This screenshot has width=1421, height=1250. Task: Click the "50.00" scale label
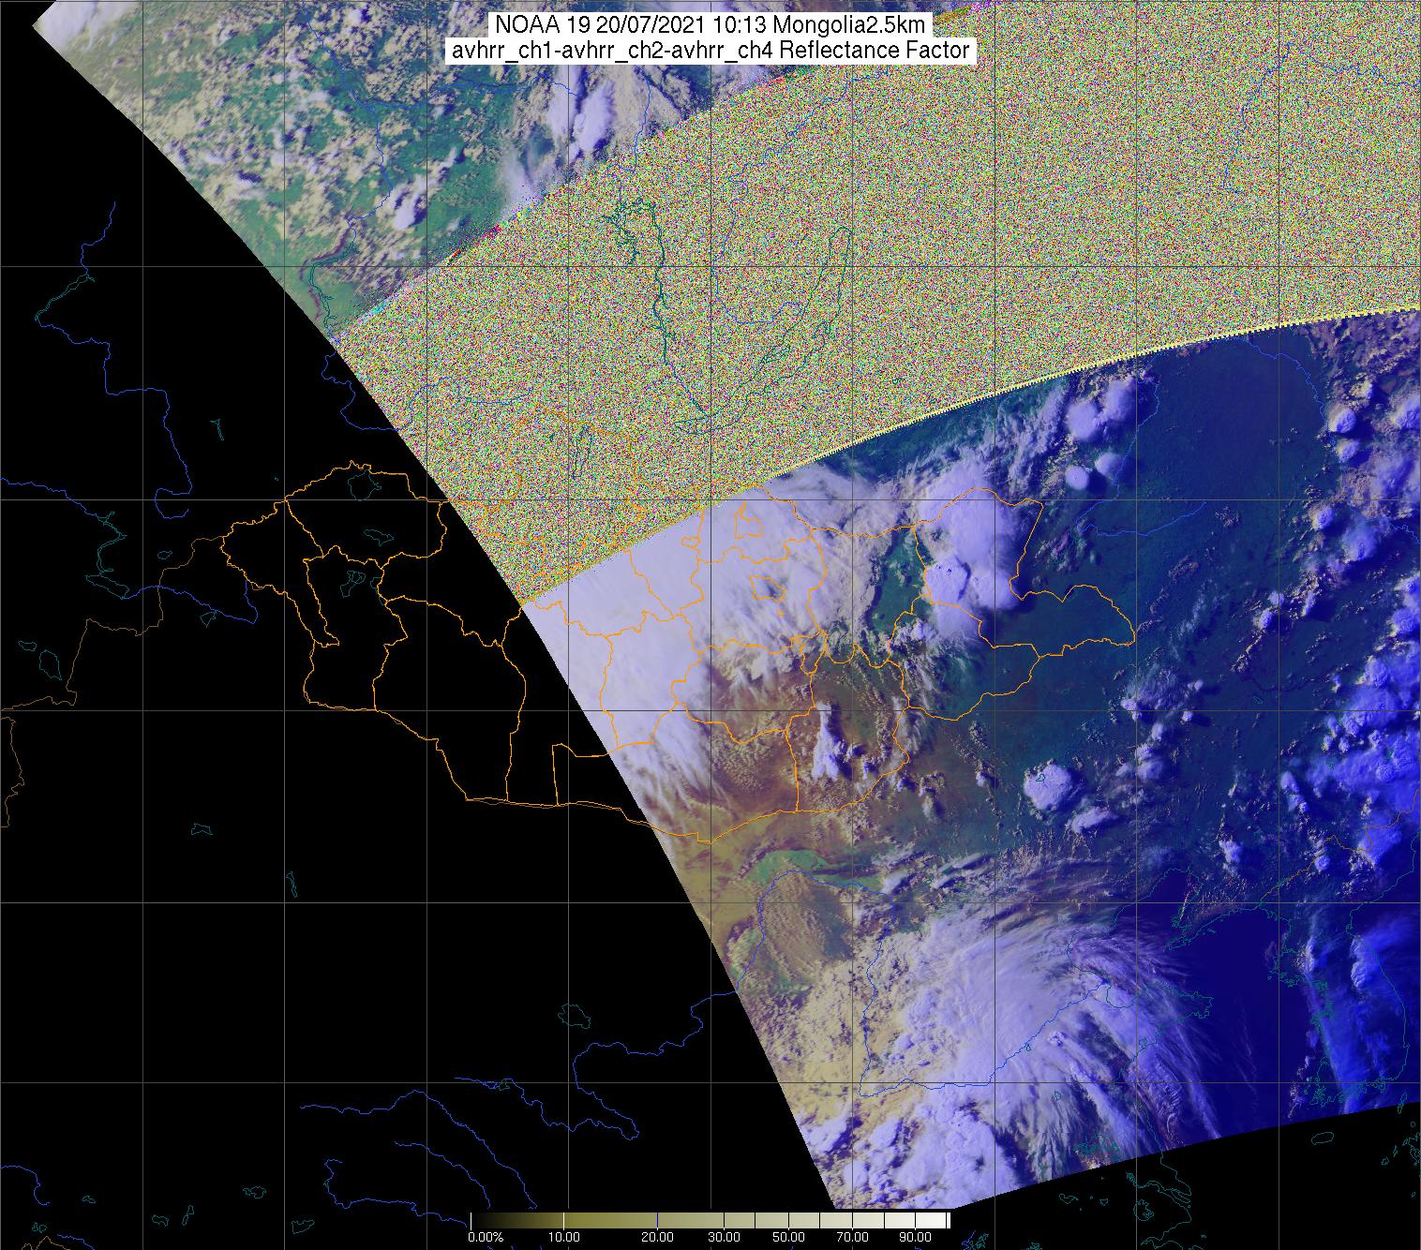[x=787, y=1239]
